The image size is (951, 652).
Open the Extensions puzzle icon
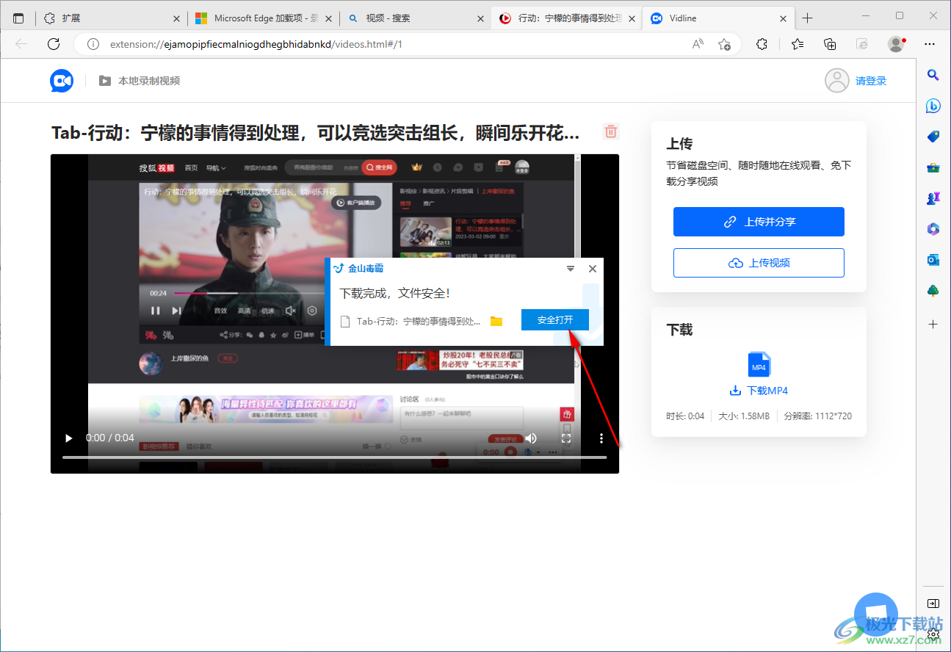(x=762, y=44)
